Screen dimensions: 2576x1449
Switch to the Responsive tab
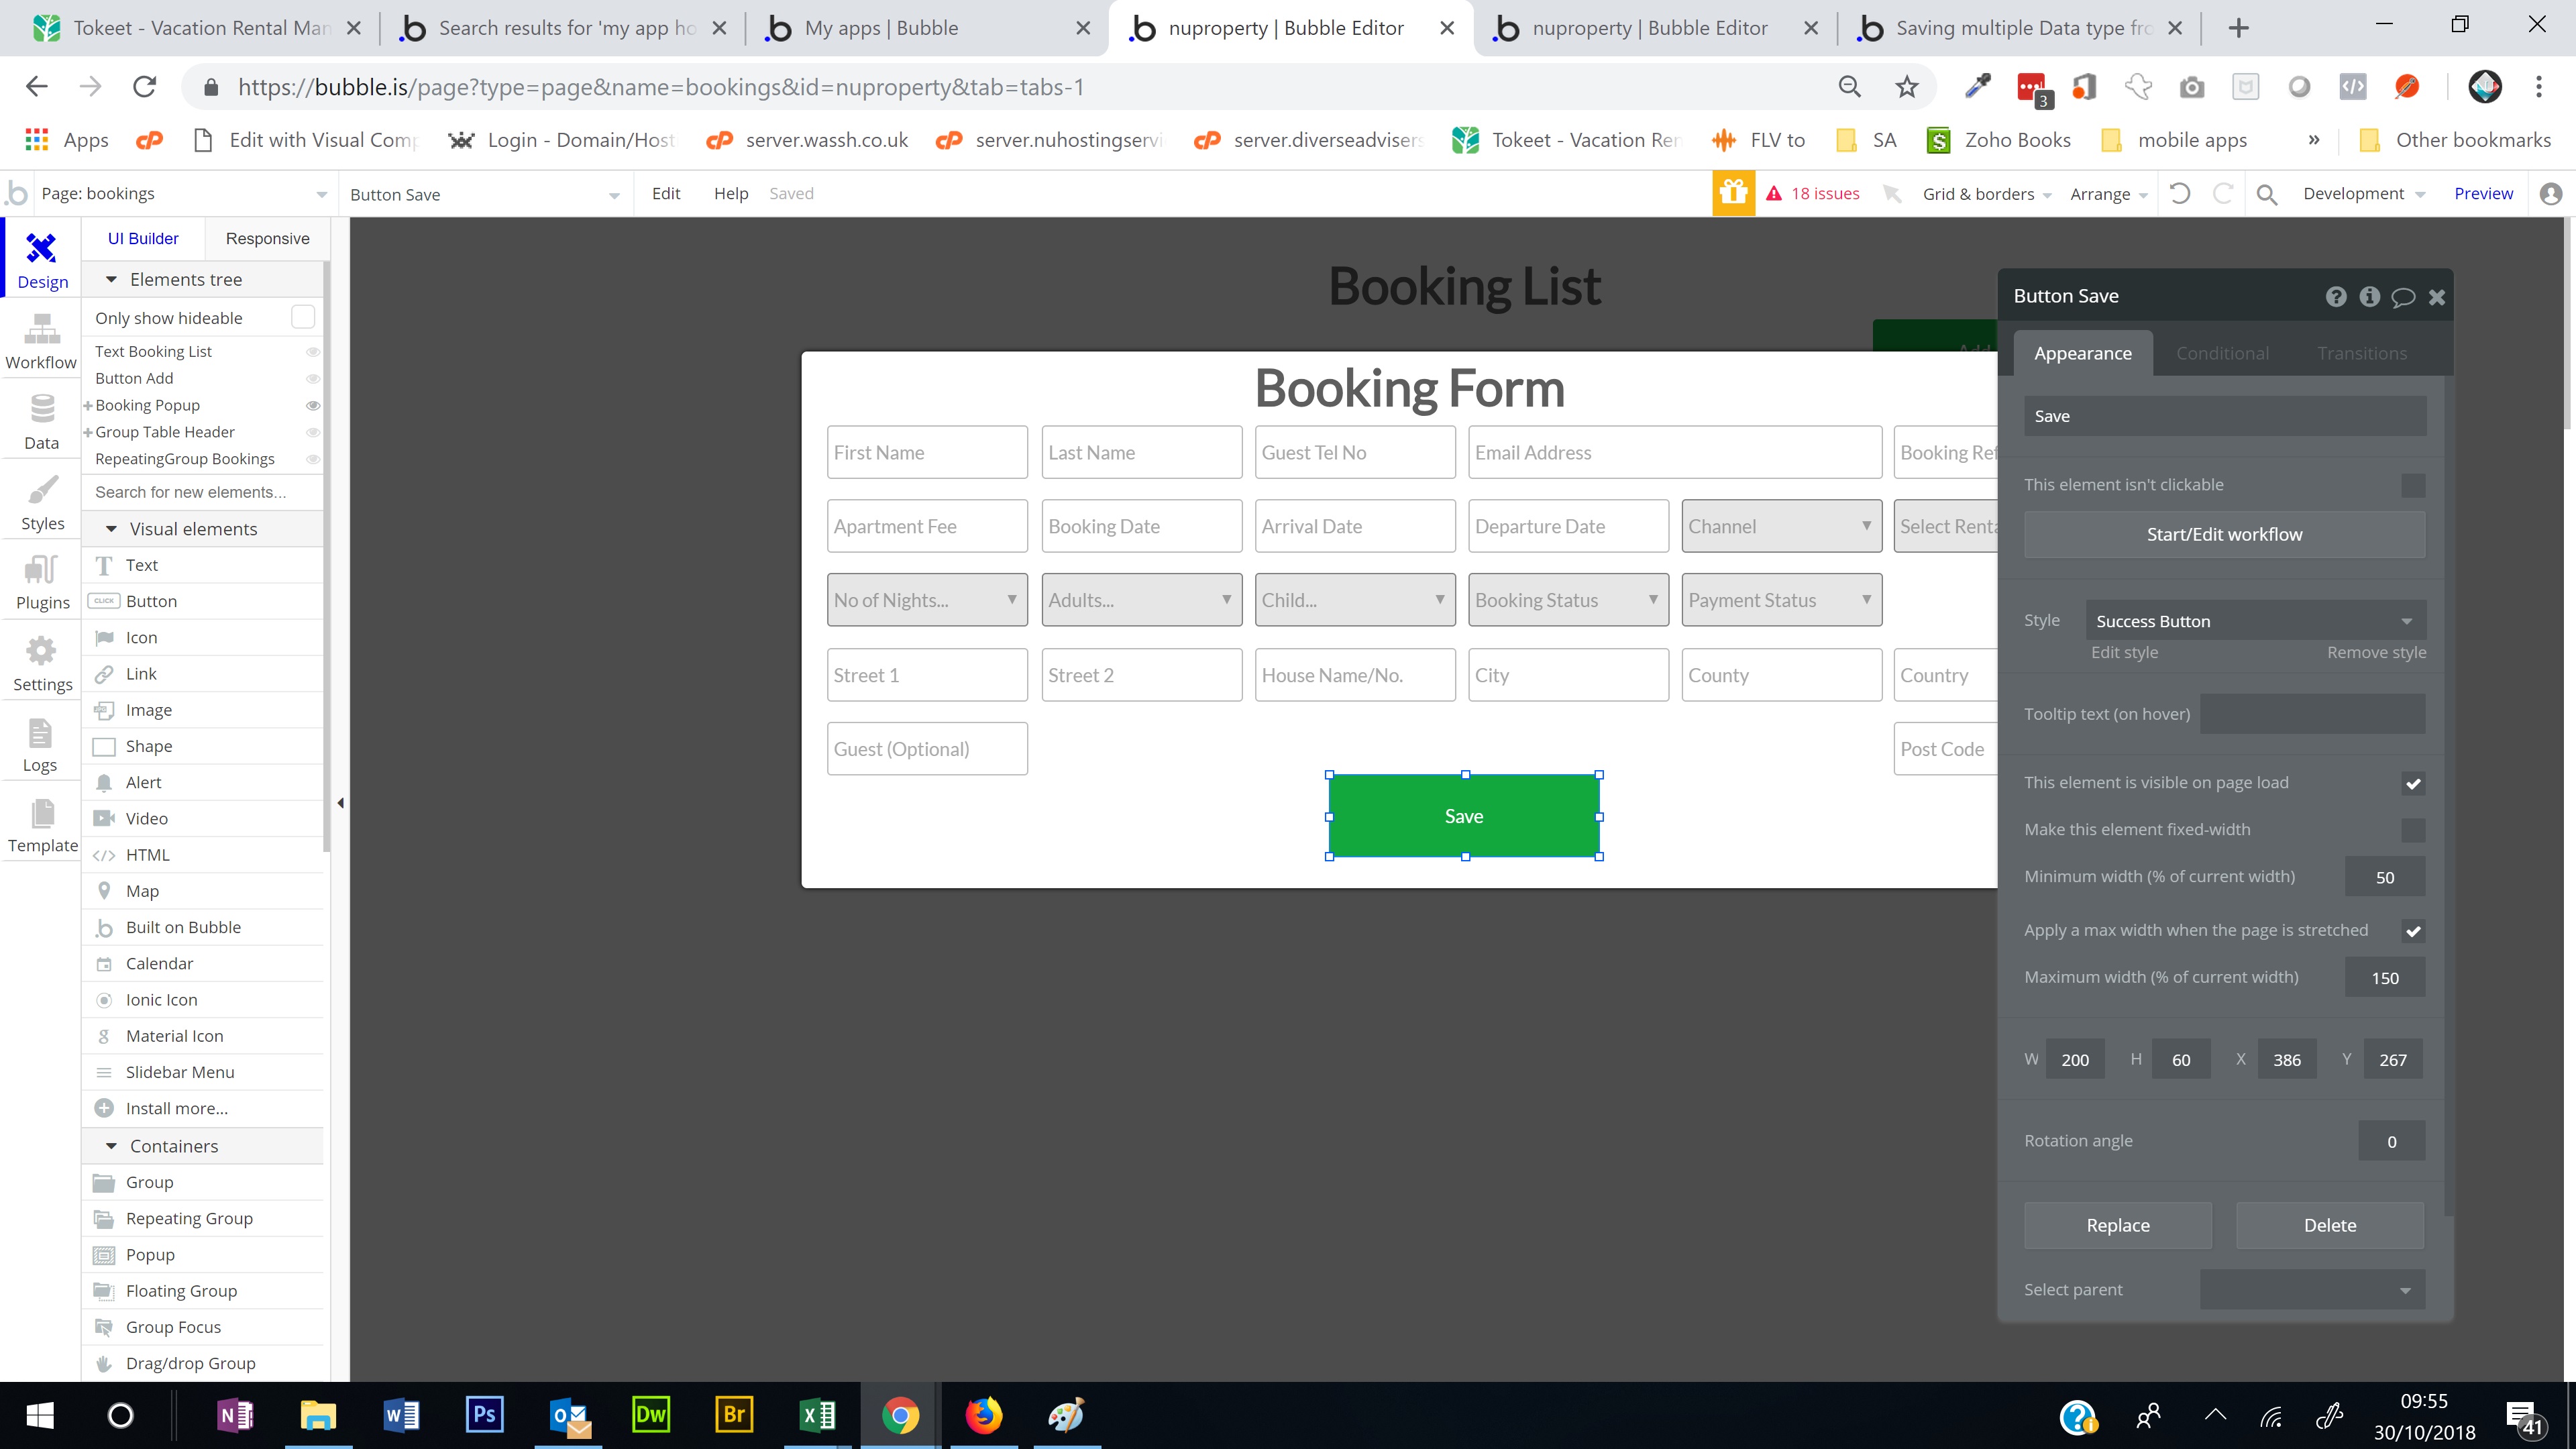click(267, 238)
